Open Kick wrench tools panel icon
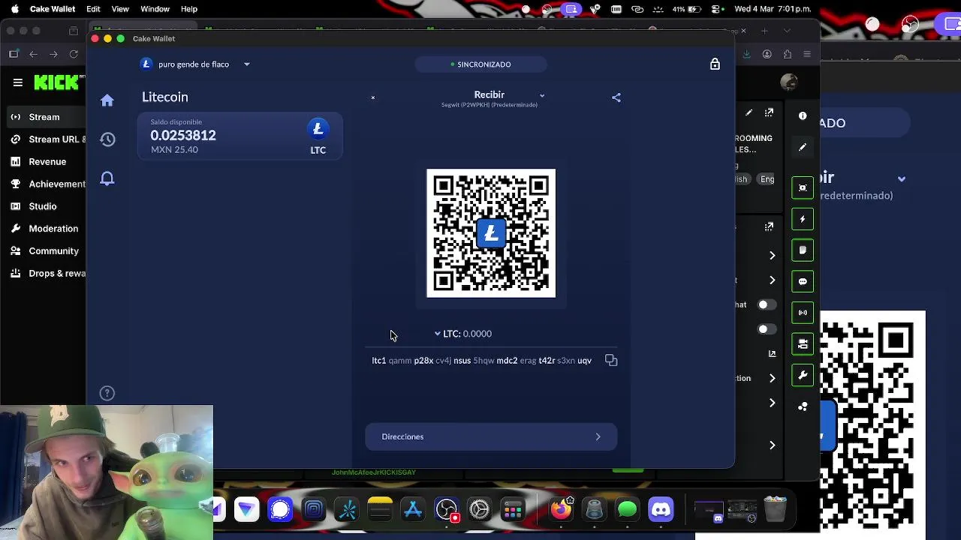 coord(803,375)
